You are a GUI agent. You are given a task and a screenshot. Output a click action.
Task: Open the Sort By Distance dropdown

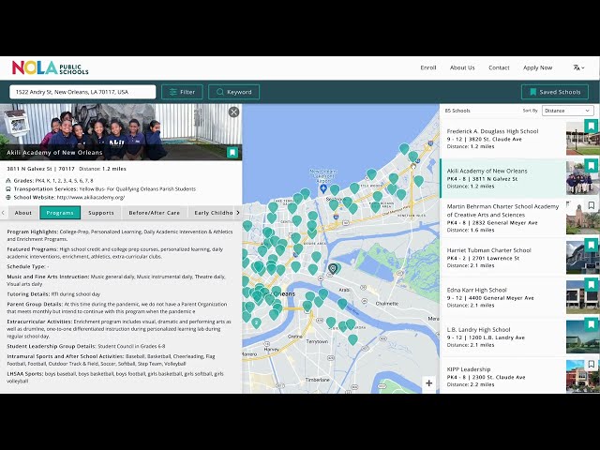click(x=568, y=111)
